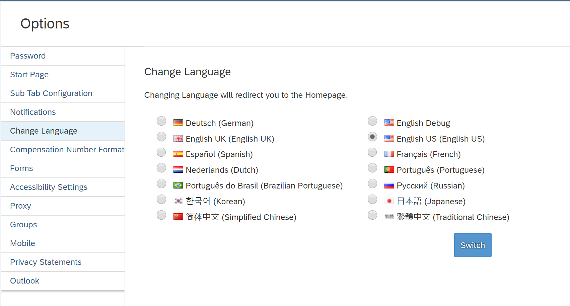Select the Português (Portuguese) radio button
Image resolution: width=570 pixels, height=306 pixels.
pos(372,168)
